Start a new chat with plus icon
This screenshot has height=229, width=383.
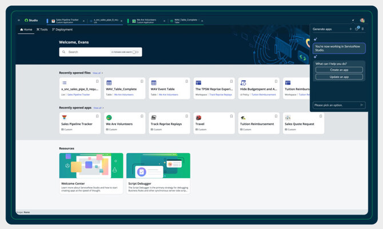pos(350,29)
